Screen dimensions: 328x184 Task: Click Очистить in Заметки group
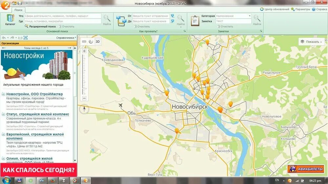click(x=225, y=27)
